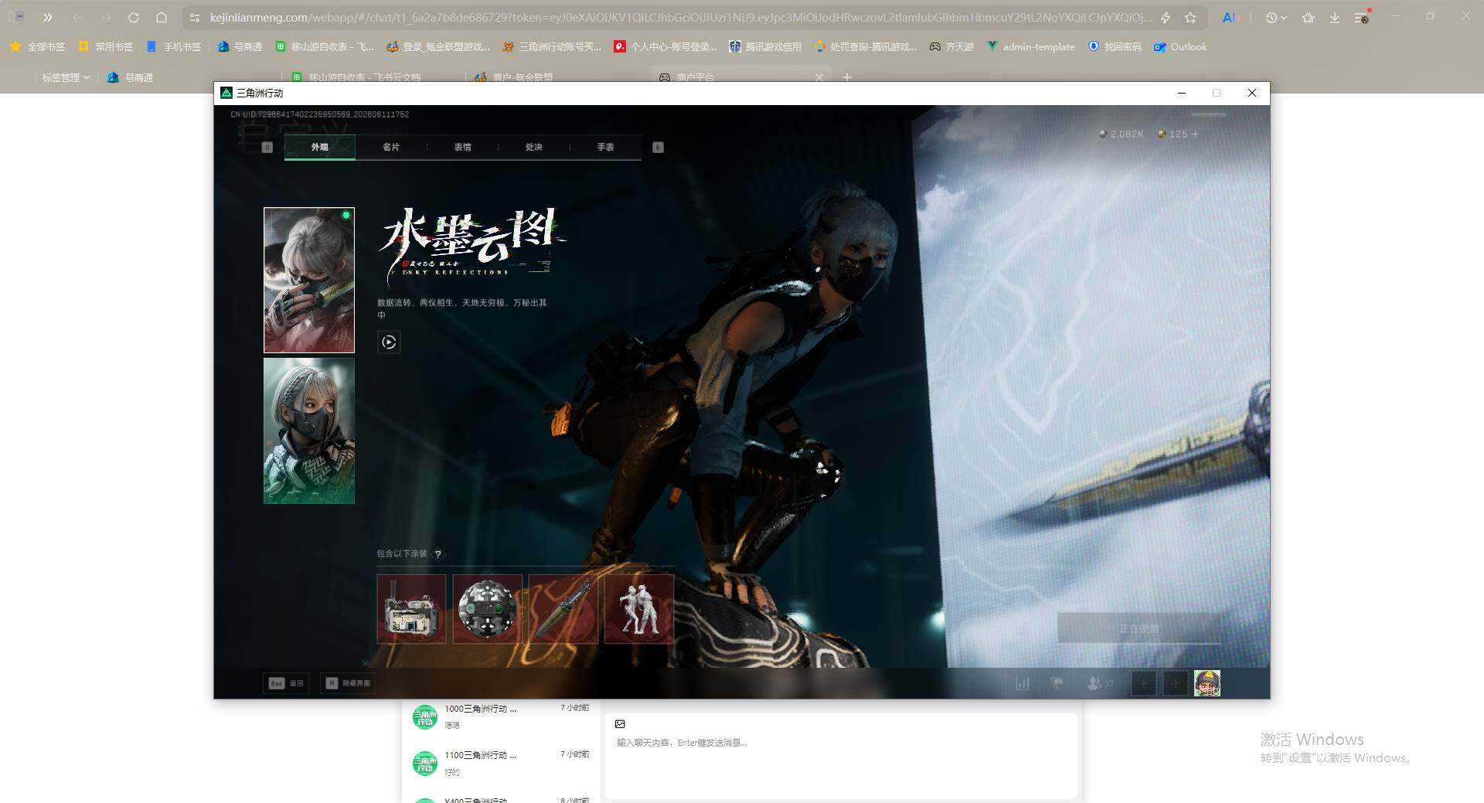This screenshot has height=803, width=1484.
Task: Select the white-haired masked skin thumbnail
Action: (x=309, y=280)
